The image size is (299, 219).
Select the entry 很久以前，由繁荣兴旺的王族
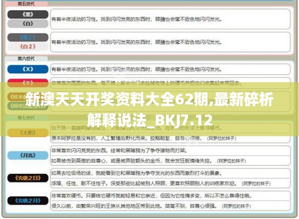[170, 206]
